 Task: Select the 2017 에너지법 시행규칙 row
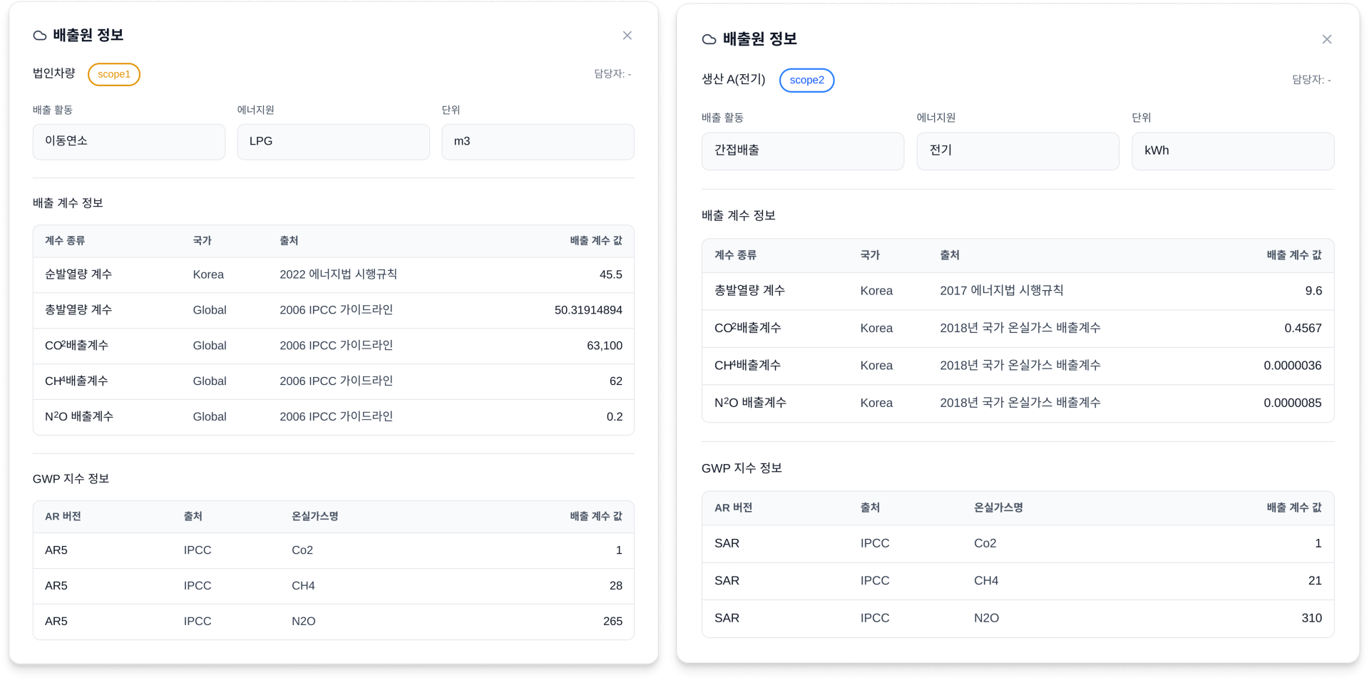[1017, 291]
